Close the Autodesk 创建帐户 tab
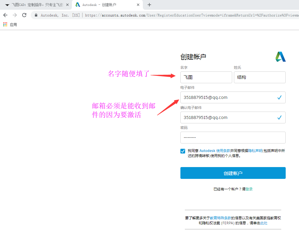299x232 pixels. pyautogui.click(x=138, y=5)
